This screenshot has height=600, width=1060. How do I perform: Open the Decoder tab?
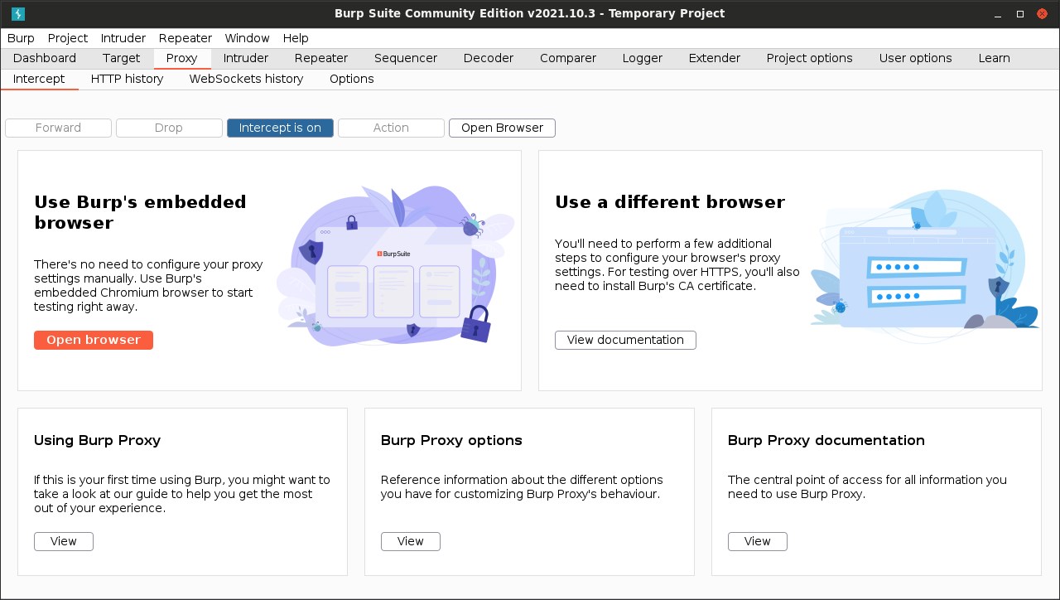488,58
